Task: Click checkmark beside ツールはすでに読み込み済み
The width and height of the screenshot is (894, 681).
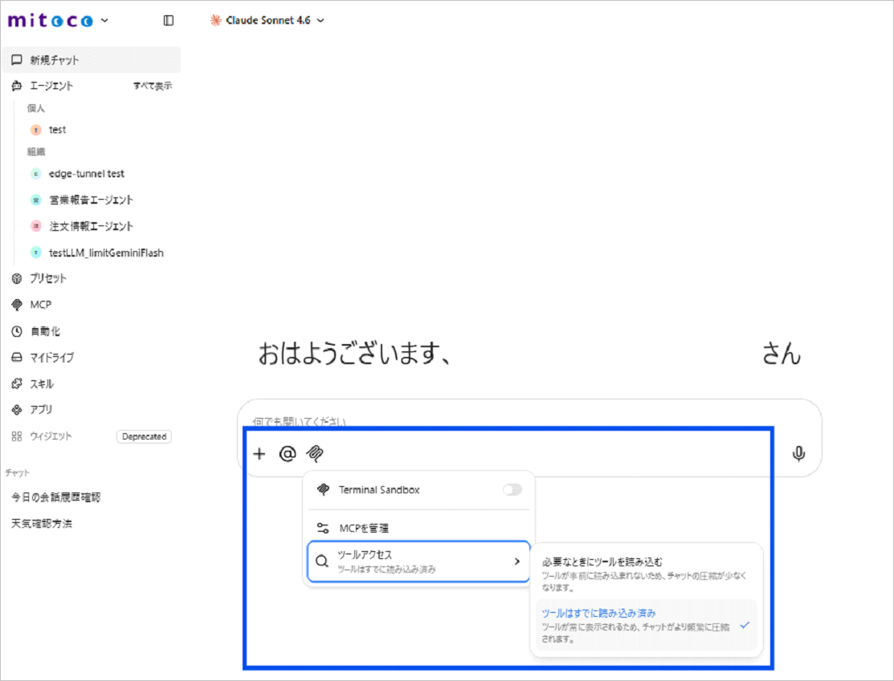Action: [745, 625]
